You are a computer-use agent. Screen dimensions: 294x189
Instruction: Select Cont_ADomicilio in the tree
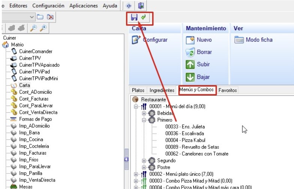tap(35, 92)
